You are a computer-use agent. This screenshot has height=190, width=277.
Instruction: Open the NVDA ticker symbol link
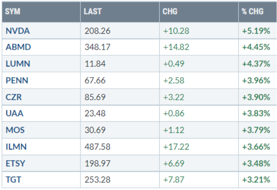click(17, 31)
